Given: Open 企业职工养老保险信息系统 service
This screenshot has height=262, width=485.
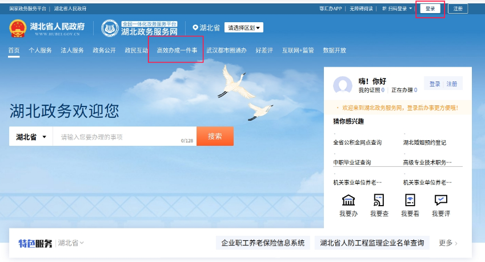Looking at the screenshot, I should click(263, 243).
